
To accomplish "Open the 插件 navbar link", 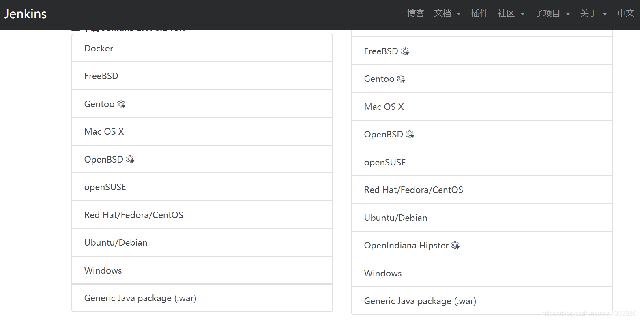I will (479, 13).
